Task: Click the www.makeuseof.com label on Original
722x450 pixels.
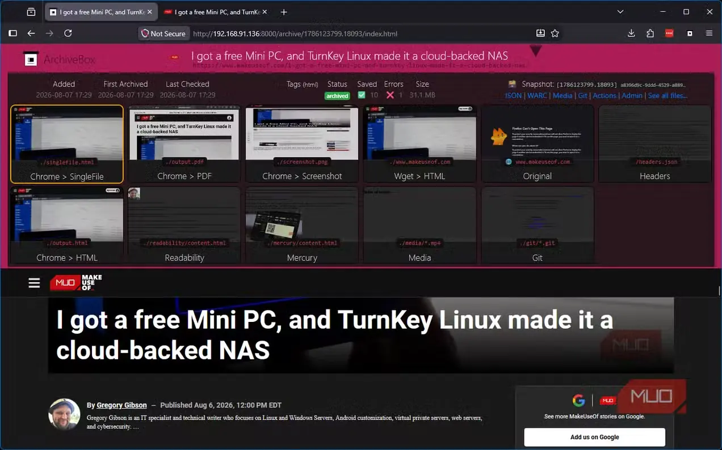Action: tap(543, 162)
